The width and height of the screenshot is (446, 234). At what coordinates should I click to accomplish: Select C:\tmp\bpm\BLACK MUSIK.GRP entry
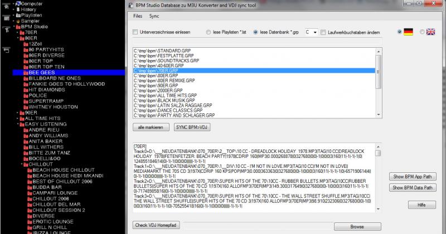(254, 101)
